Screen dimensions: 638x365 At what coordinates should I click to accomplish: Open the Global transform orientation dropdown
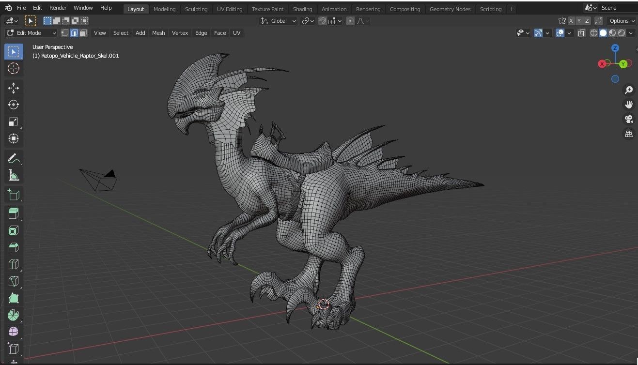278,21
